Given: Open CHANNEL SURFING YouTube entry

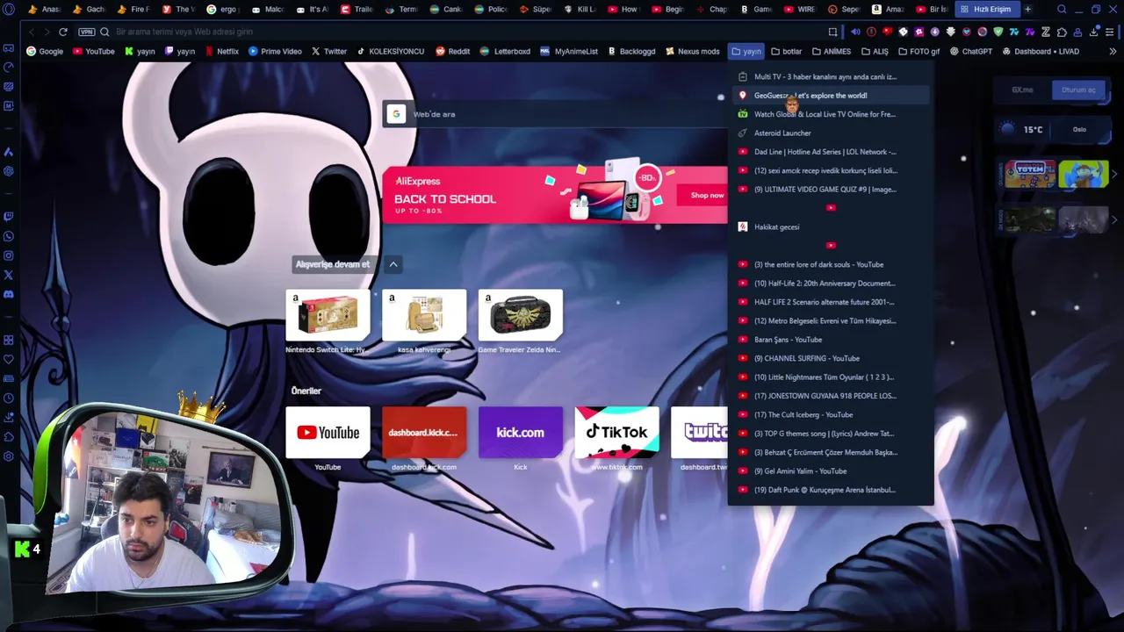Looking at the screenshot, I should (830, 358).
